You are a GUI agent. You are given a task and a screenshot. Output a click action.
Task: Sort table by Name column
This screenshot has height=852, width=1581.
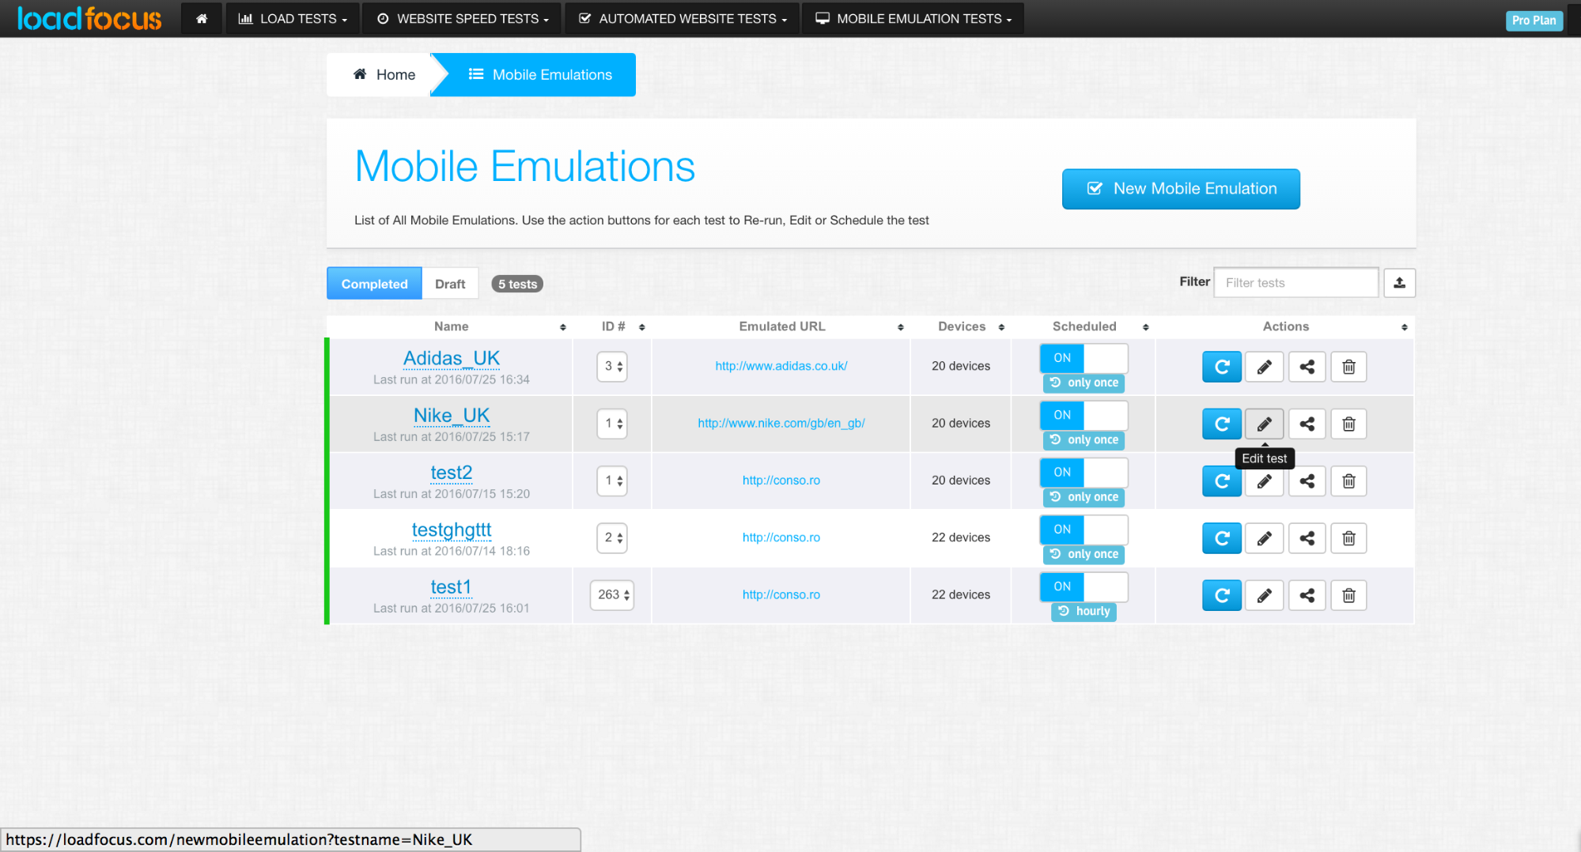tap(451, 326)
